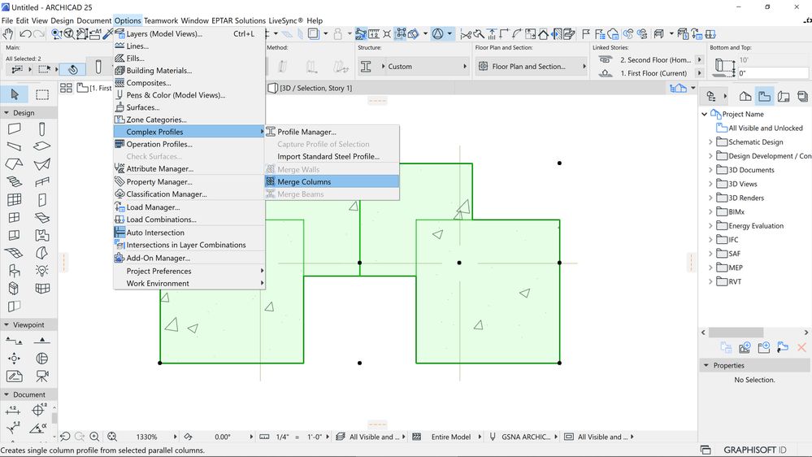Expand the 3D Documents folder
This screenshot has width=812, height=457.
[710, 170]
